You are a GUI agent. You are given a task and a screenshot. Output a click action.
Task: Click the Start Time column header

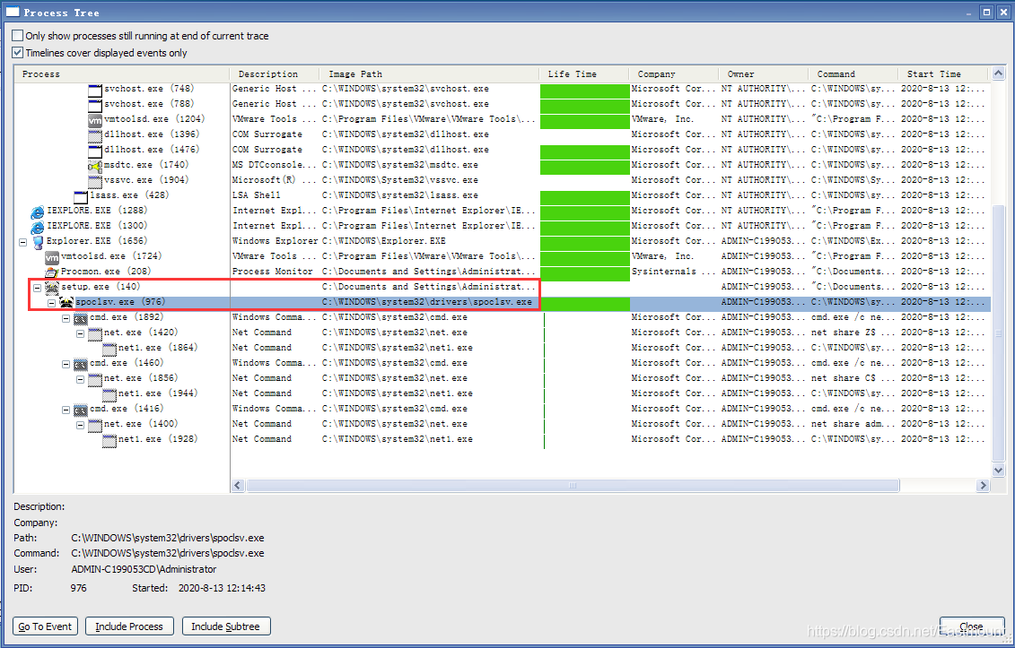(943, 73)
